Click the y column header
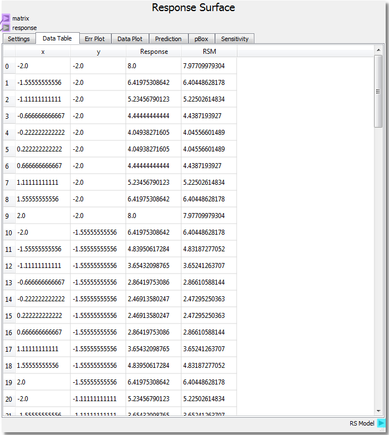389x435 pixels. (98, 52)
